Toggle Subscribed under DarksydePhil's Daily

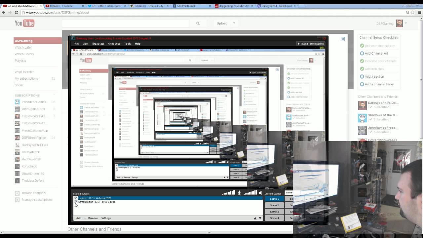point(379,107)
